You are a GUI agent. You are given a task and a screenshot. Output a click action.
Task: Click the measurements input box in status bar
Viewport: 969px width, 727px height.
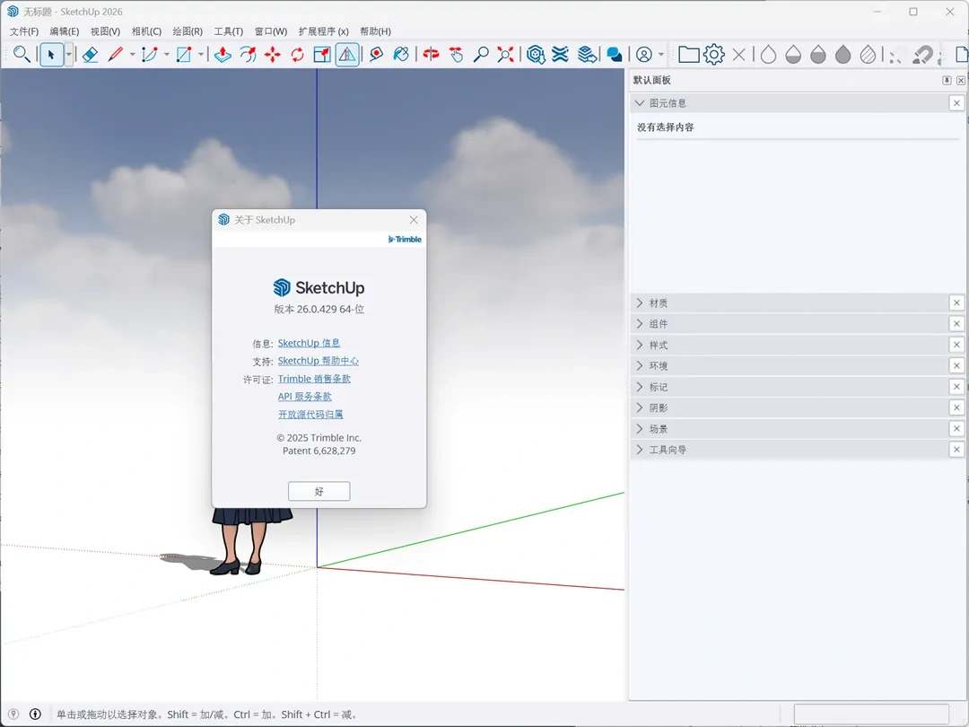point(870,714)
